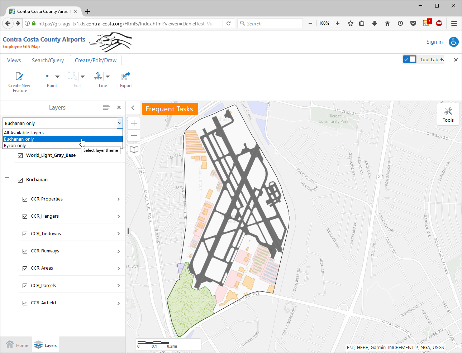This screenshot has width=462, height=353.
Task: Uncheck the CCR_Hangars layer checkbox
Action: click(x=25, y=216)
